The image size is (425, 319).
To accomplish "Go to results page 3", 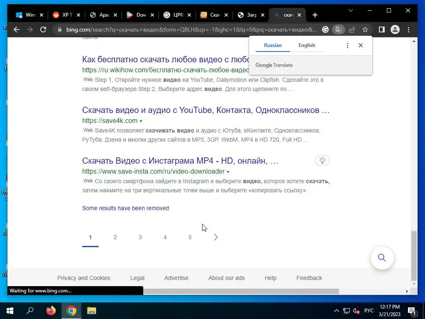I will click(140, 237).
